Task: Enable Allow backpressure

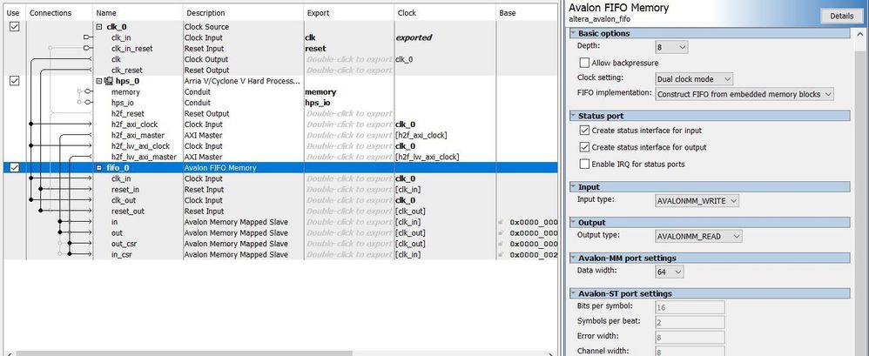Action: point(583,64)
